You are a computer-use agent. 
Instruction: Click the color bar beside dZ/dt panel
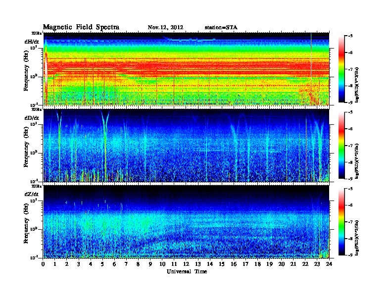tap(342, 222)
